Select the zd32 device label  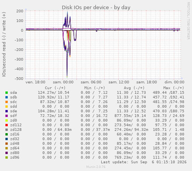[15, 139]
